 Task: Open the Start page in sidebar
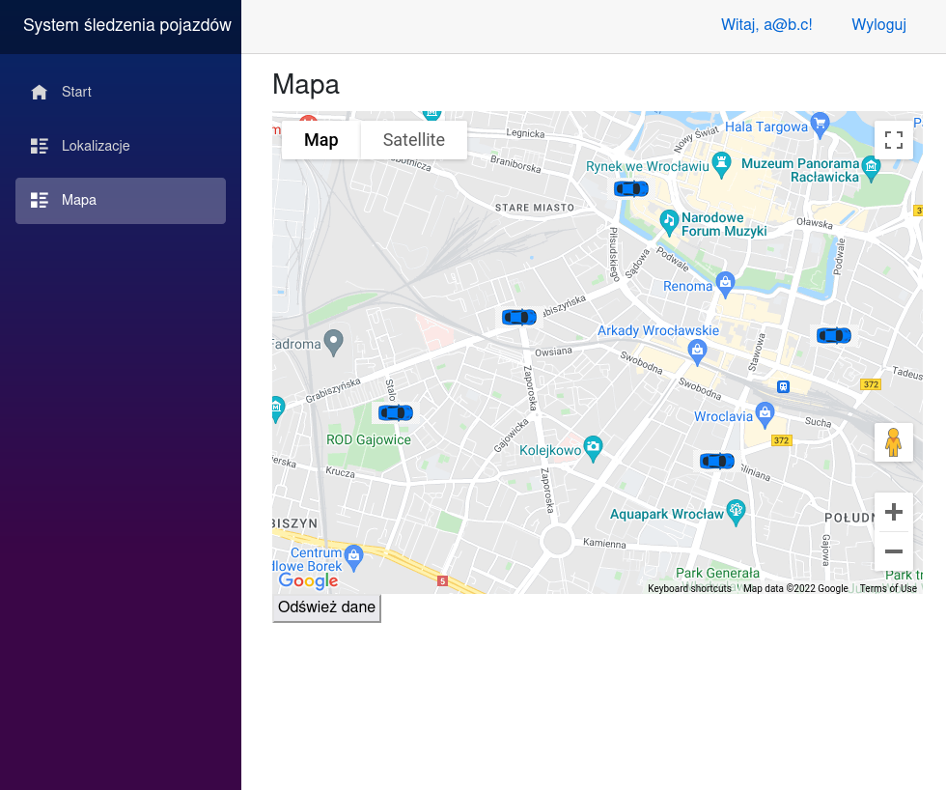coord(76,92)
